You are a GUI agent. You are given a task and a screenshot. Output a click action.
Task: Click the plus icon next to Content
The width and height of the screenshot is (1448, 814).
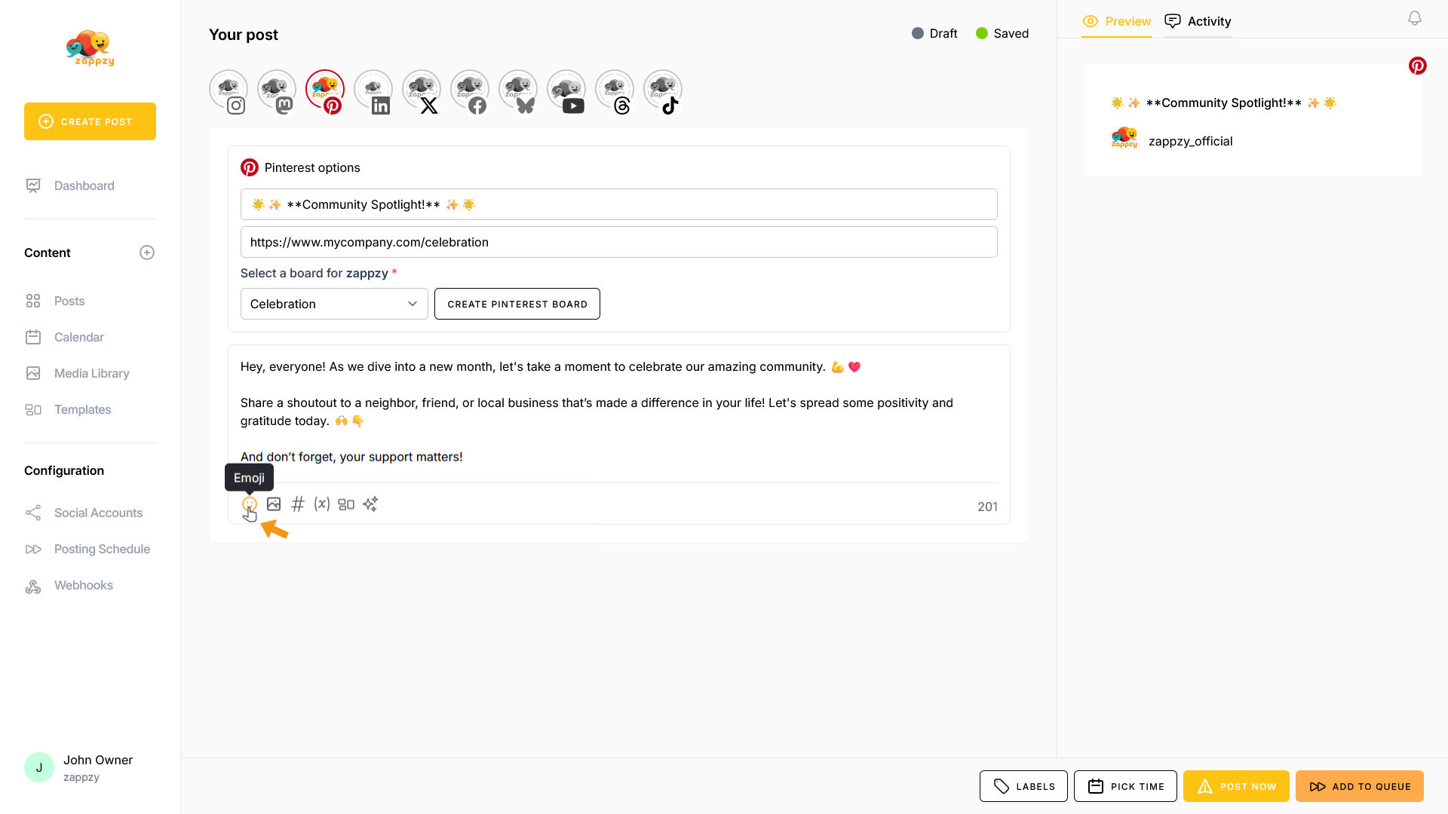tap(147, 252)
